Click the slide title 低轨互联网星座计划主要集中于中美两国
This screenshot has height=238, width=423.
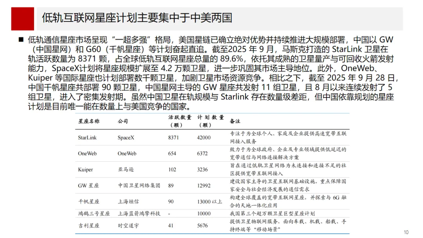(x=137, y=18)
